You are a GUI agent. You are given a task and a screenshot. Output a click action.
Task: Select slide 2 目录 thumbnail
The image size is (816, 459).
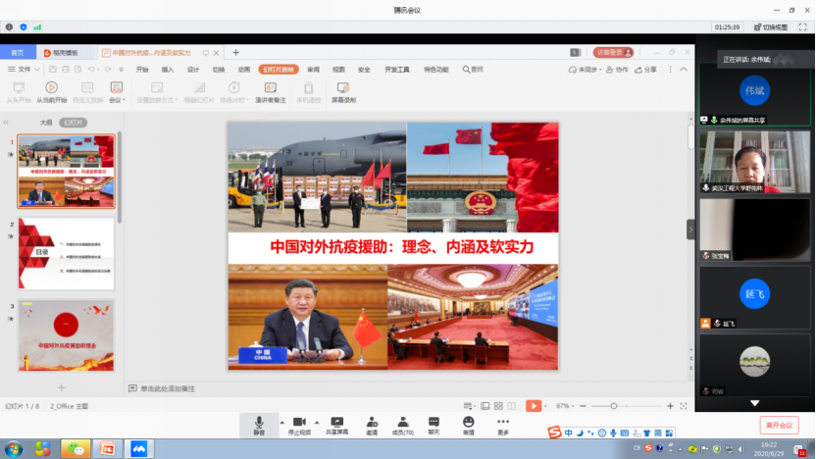pyautogui.click(x=66, y=254)
